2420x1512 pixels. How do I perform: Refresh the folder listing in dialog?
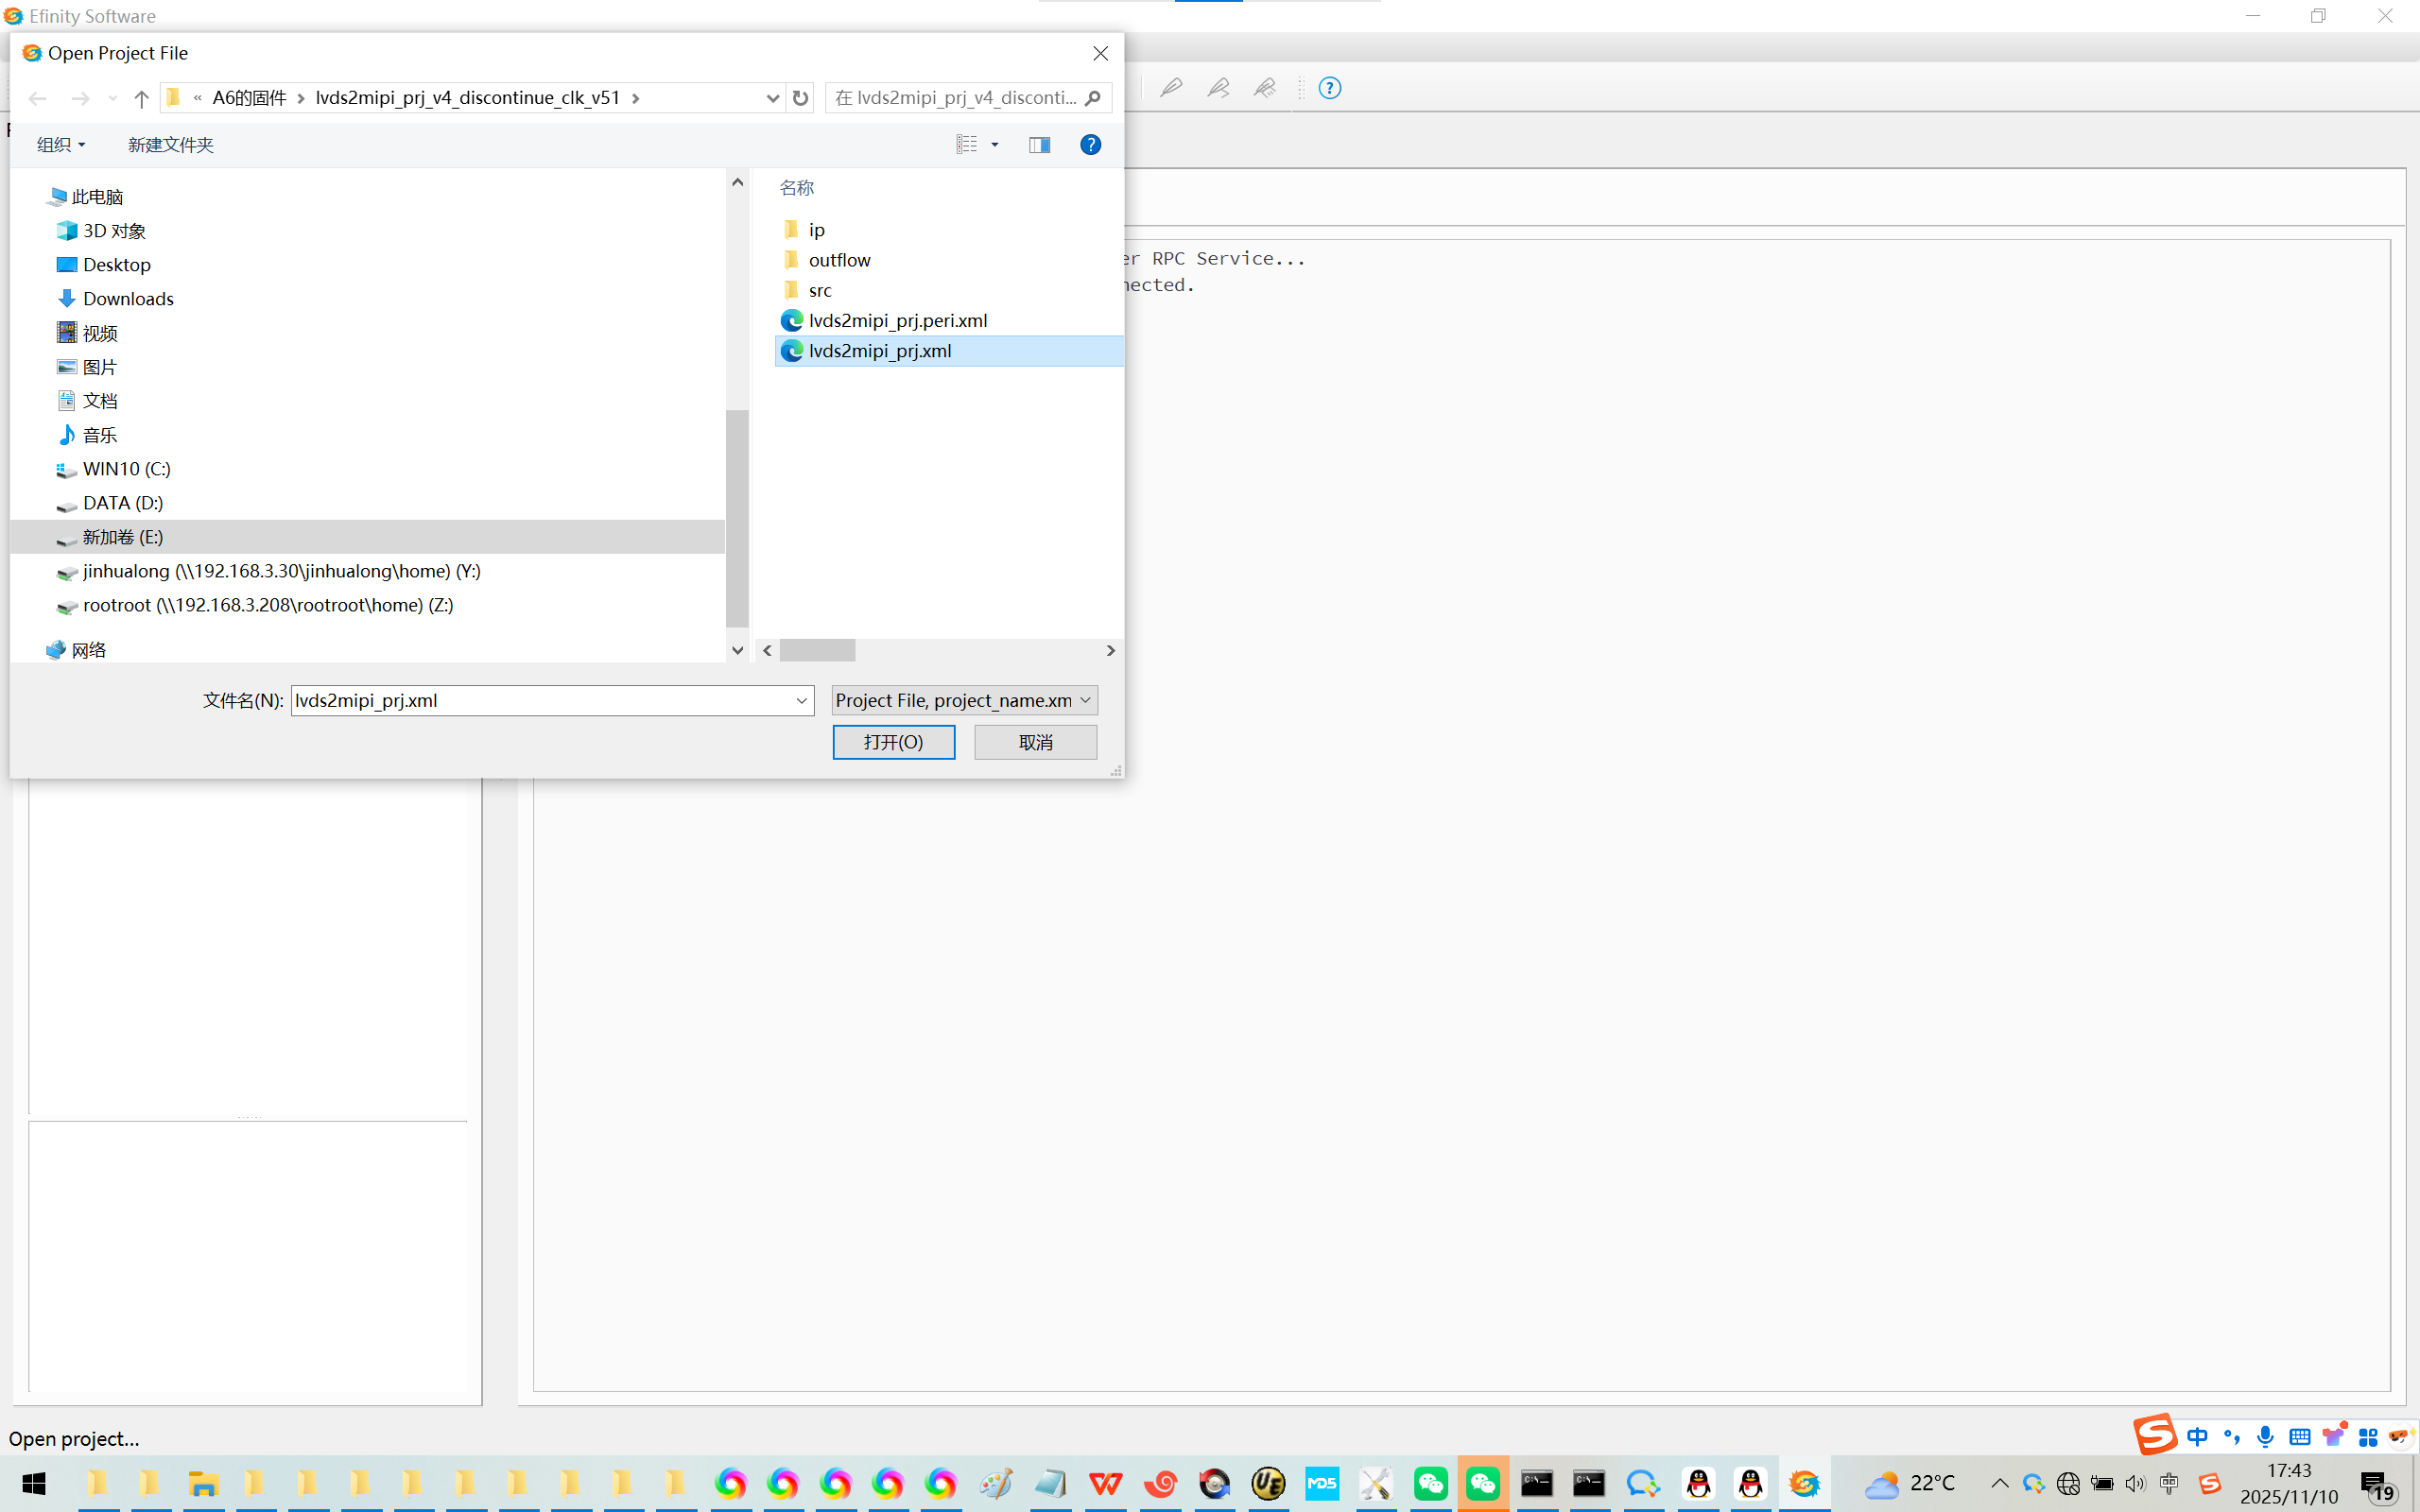(800, 98)
